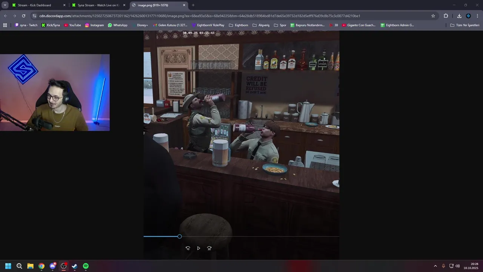Open OBS Studio from the taskbar
Viewport: 483px width, 272px height.
pos(63,266)
